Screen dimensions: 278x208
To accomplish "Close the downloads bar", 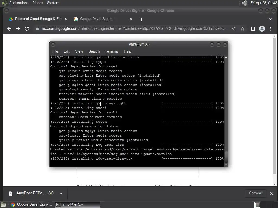I will pos(271,194).
